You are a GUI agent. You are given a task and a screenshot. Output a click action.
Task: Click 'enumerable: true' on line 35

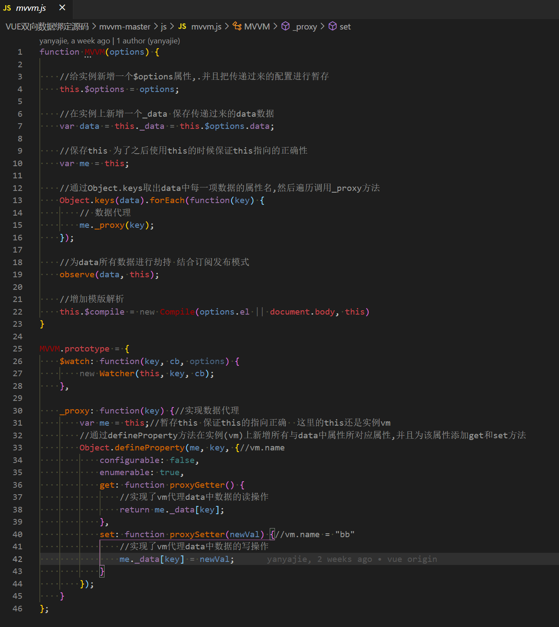140,473
